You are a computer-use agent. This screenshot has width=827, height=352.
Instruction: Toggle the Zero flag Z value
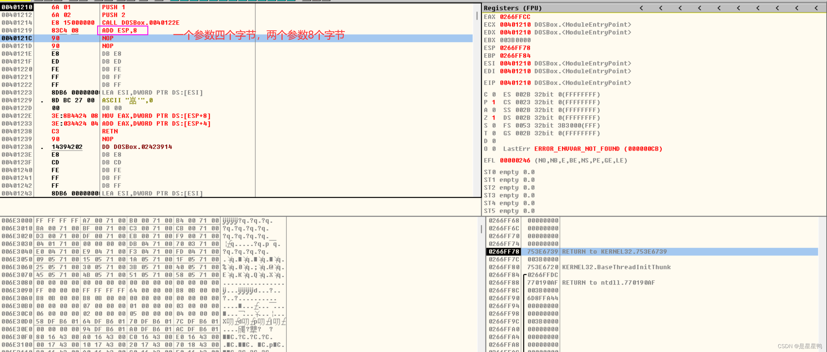(494, 118)
